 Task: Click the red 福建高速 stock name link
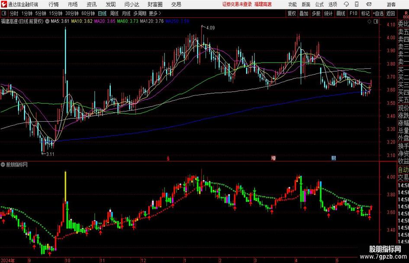coord(263,4)
